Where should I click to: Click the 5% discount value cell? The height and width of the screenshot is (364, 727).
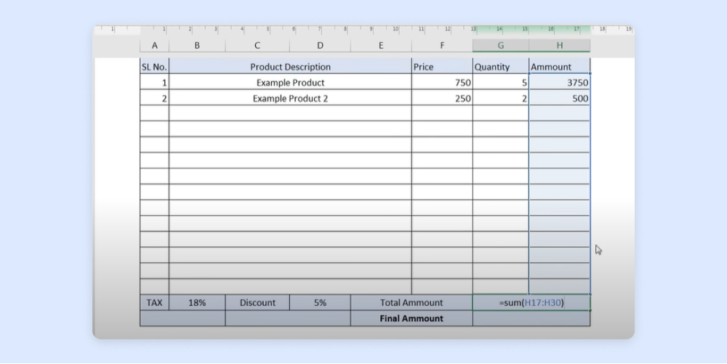320,303
